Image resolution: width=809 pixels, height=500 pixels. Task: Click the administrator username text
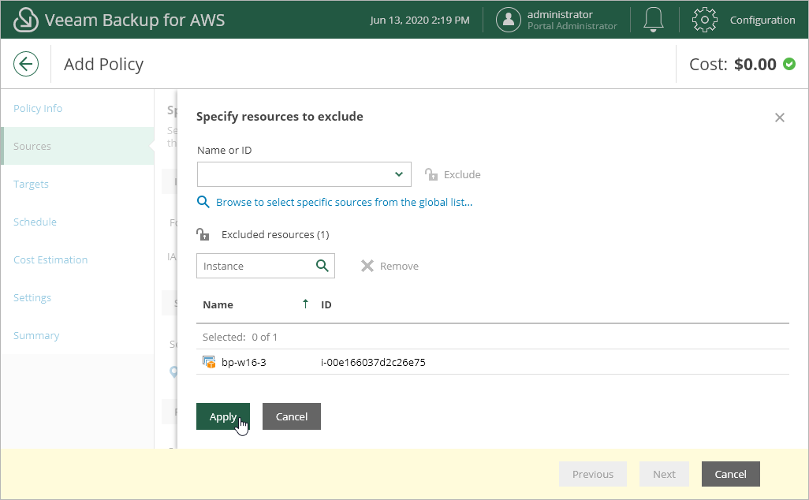click(560, 14)
